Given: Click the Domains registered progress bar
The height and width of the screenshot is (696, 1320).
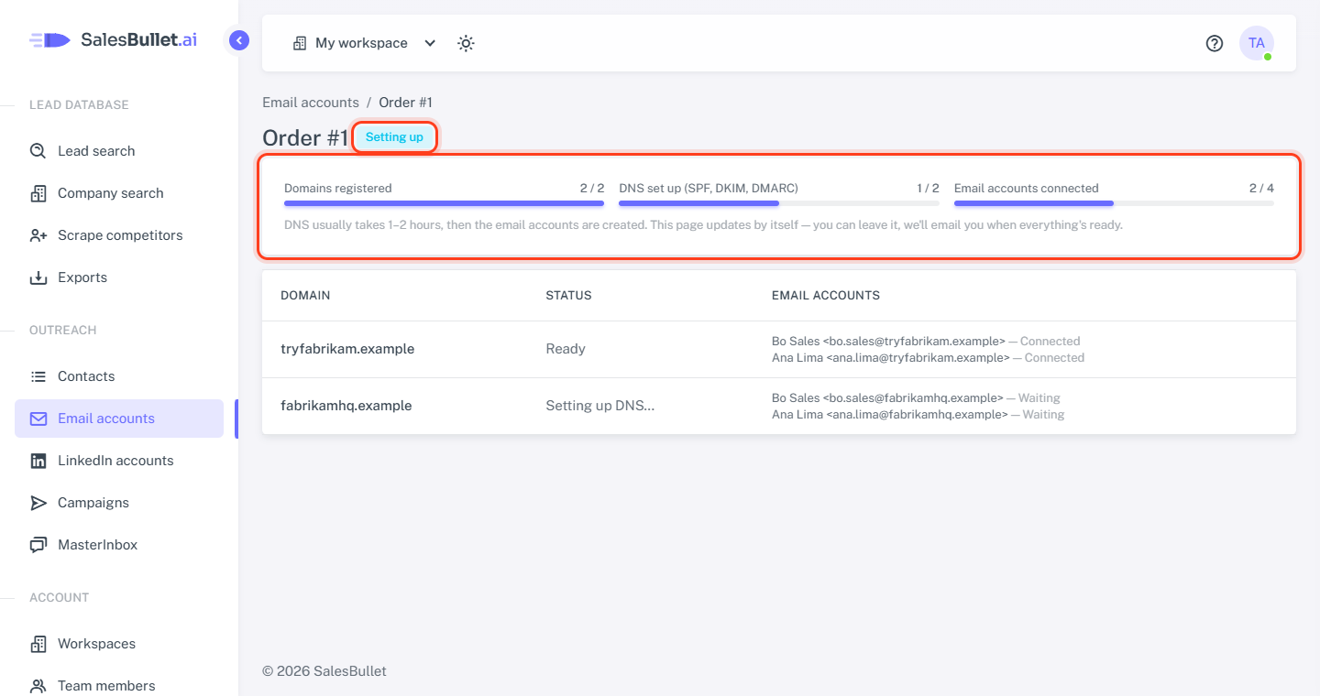Looking at the screenshot, I should [x=445, y=203].
